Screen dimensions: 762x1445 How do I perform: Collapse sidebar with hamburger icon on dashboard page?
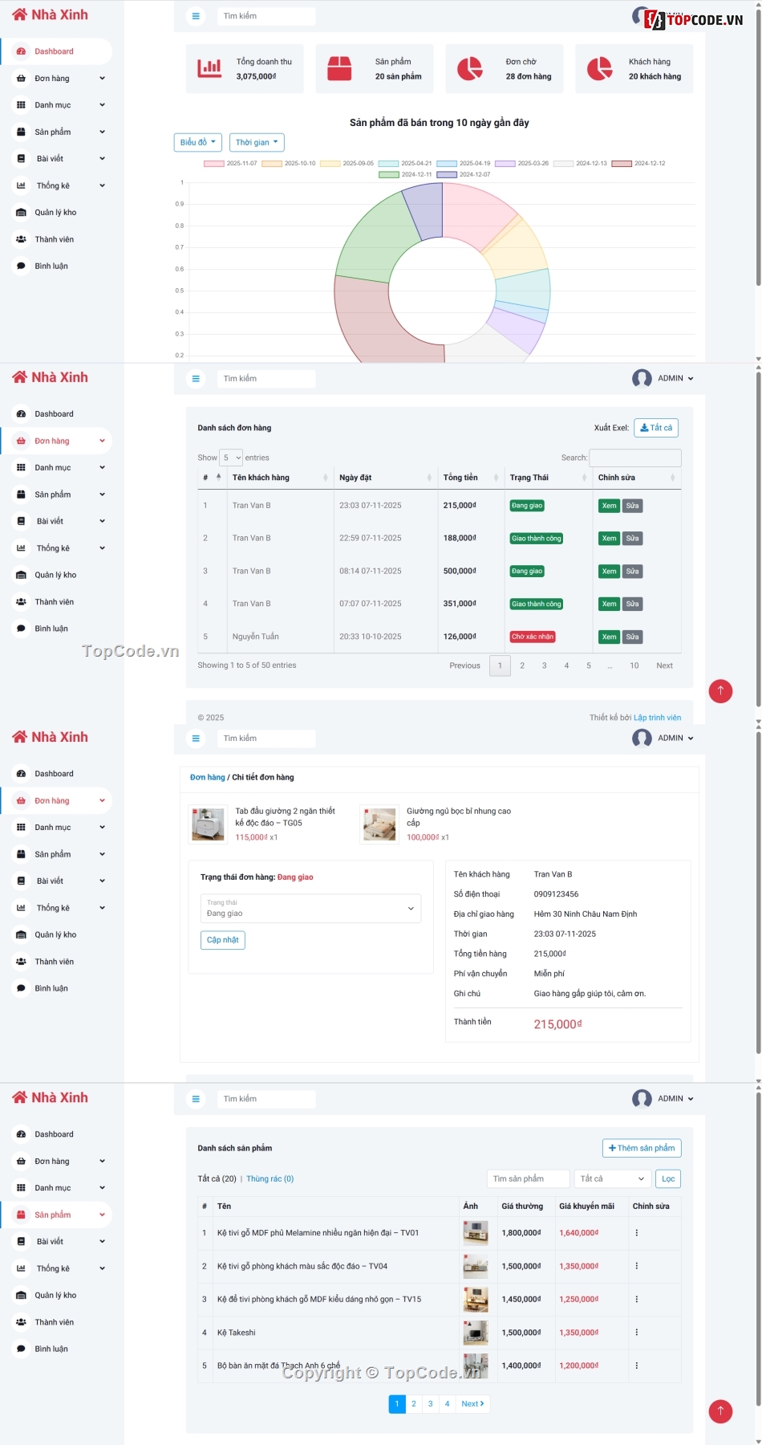196,16
